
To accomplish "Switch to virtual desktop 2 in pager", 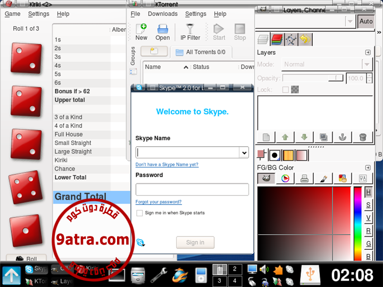I will pos(235,269).
